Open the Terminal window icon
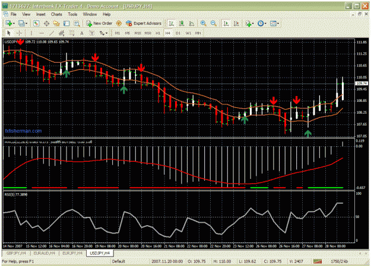The height and width of the screenshot is (266, 371). coord(66,23)
